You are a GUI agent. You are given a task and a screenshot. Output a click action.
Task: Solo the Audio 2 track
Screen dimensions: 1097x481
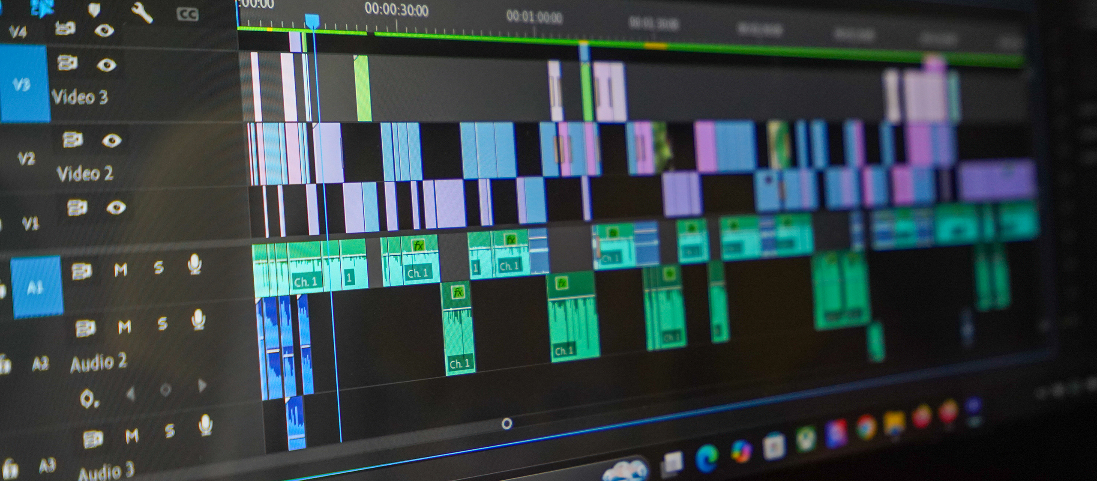162,323
